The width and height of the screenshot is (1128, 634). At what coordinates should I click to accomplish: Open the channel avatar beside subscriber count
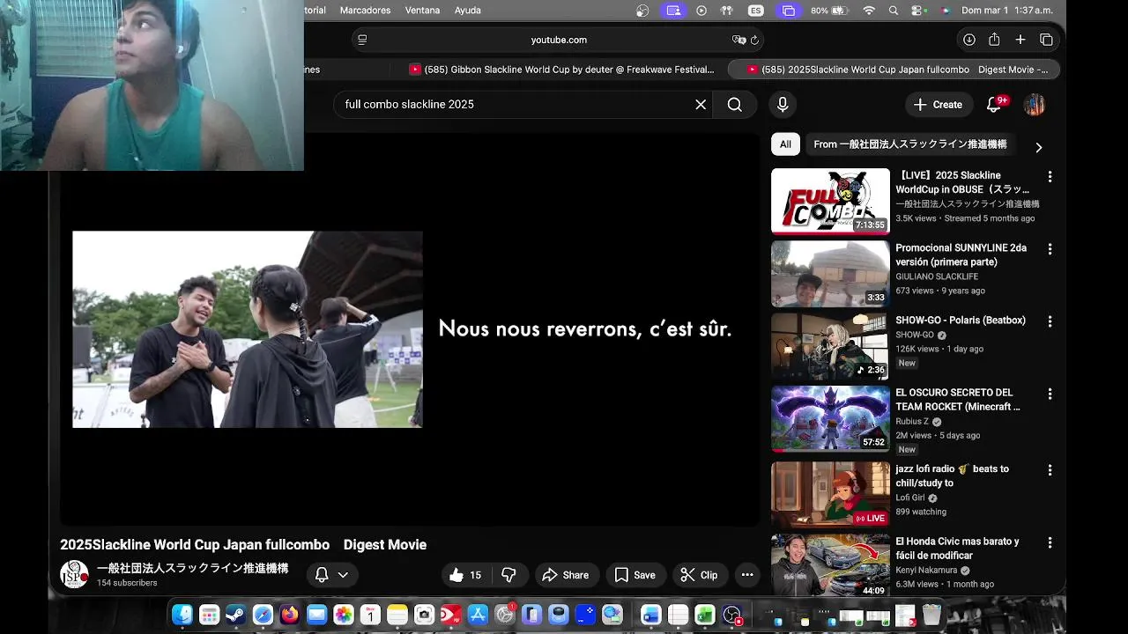74,574
